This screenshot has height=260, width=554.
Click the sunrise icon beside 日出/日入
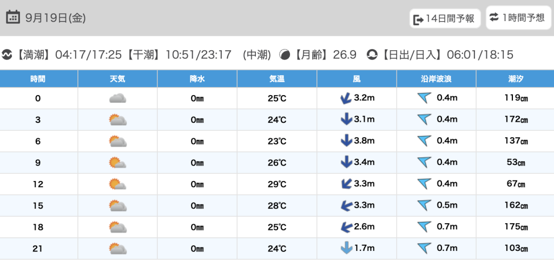click(372, 55)
